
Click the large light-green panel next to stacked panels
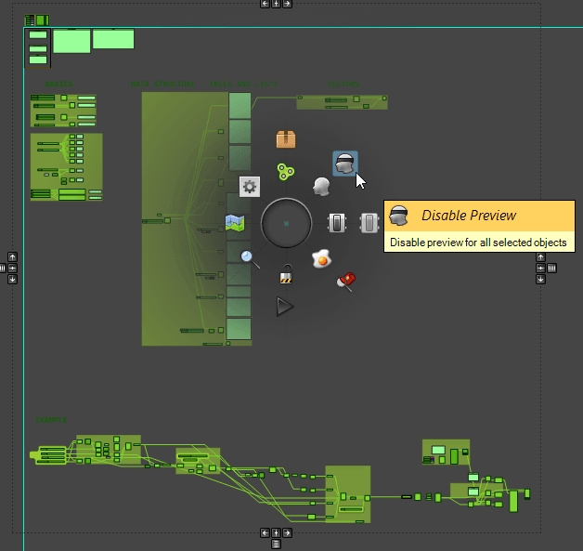(71, 41)
